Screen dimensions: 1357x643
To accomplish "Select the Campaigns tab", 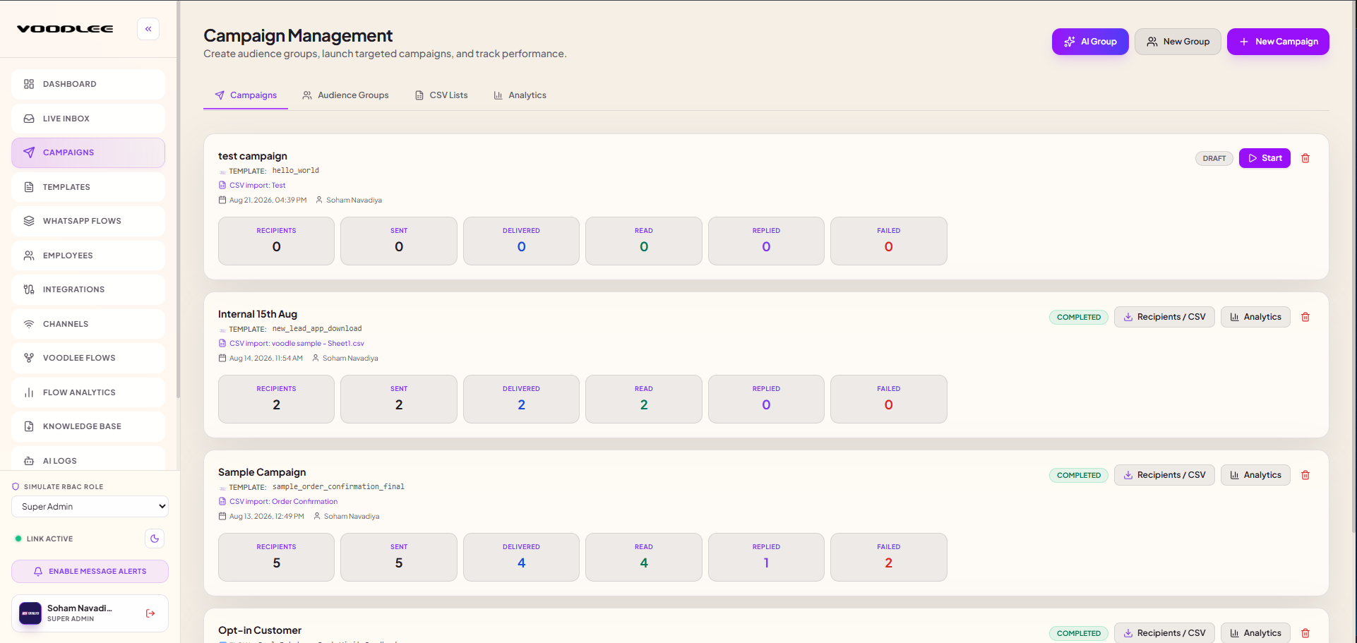I will 246,95.
